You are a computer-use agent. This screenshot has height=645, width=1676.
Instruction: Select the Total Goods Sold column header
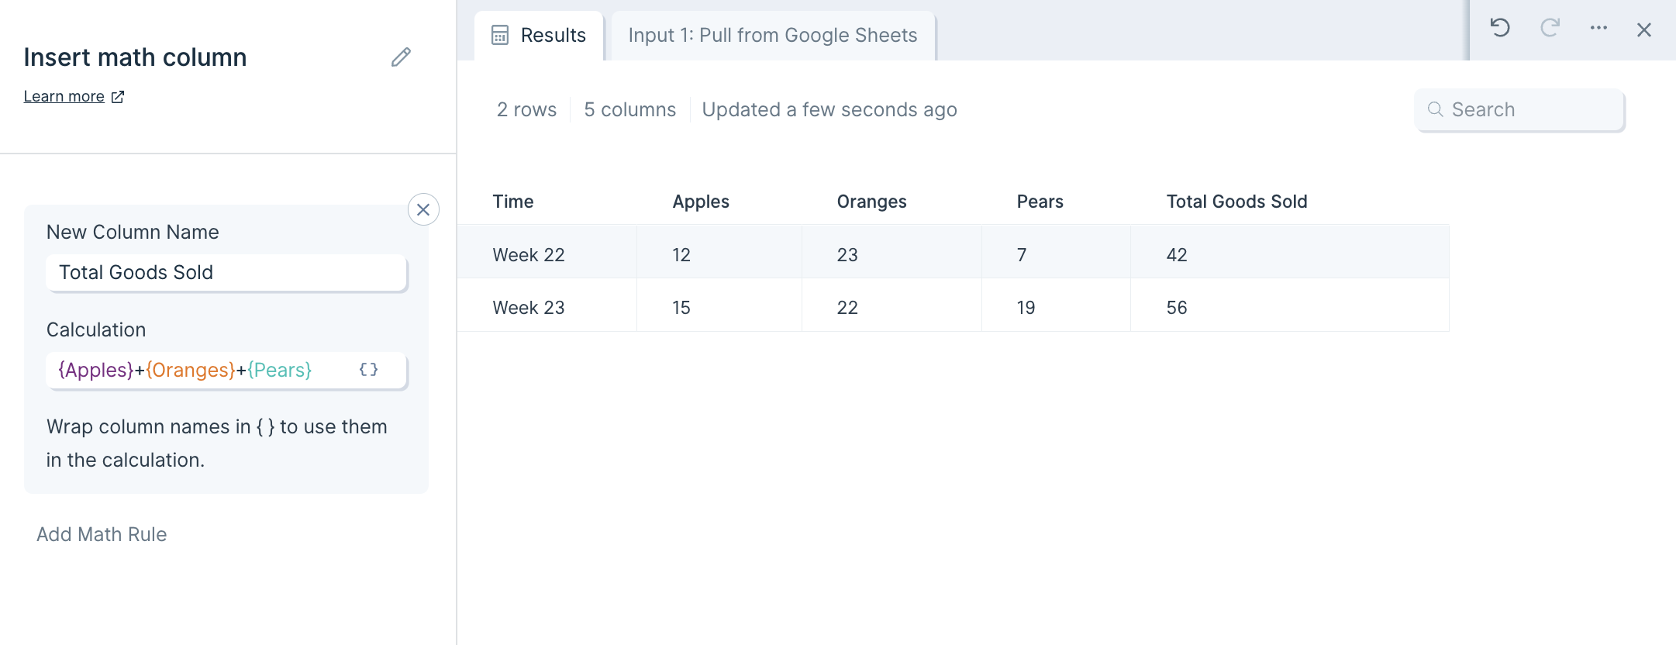1236,202
